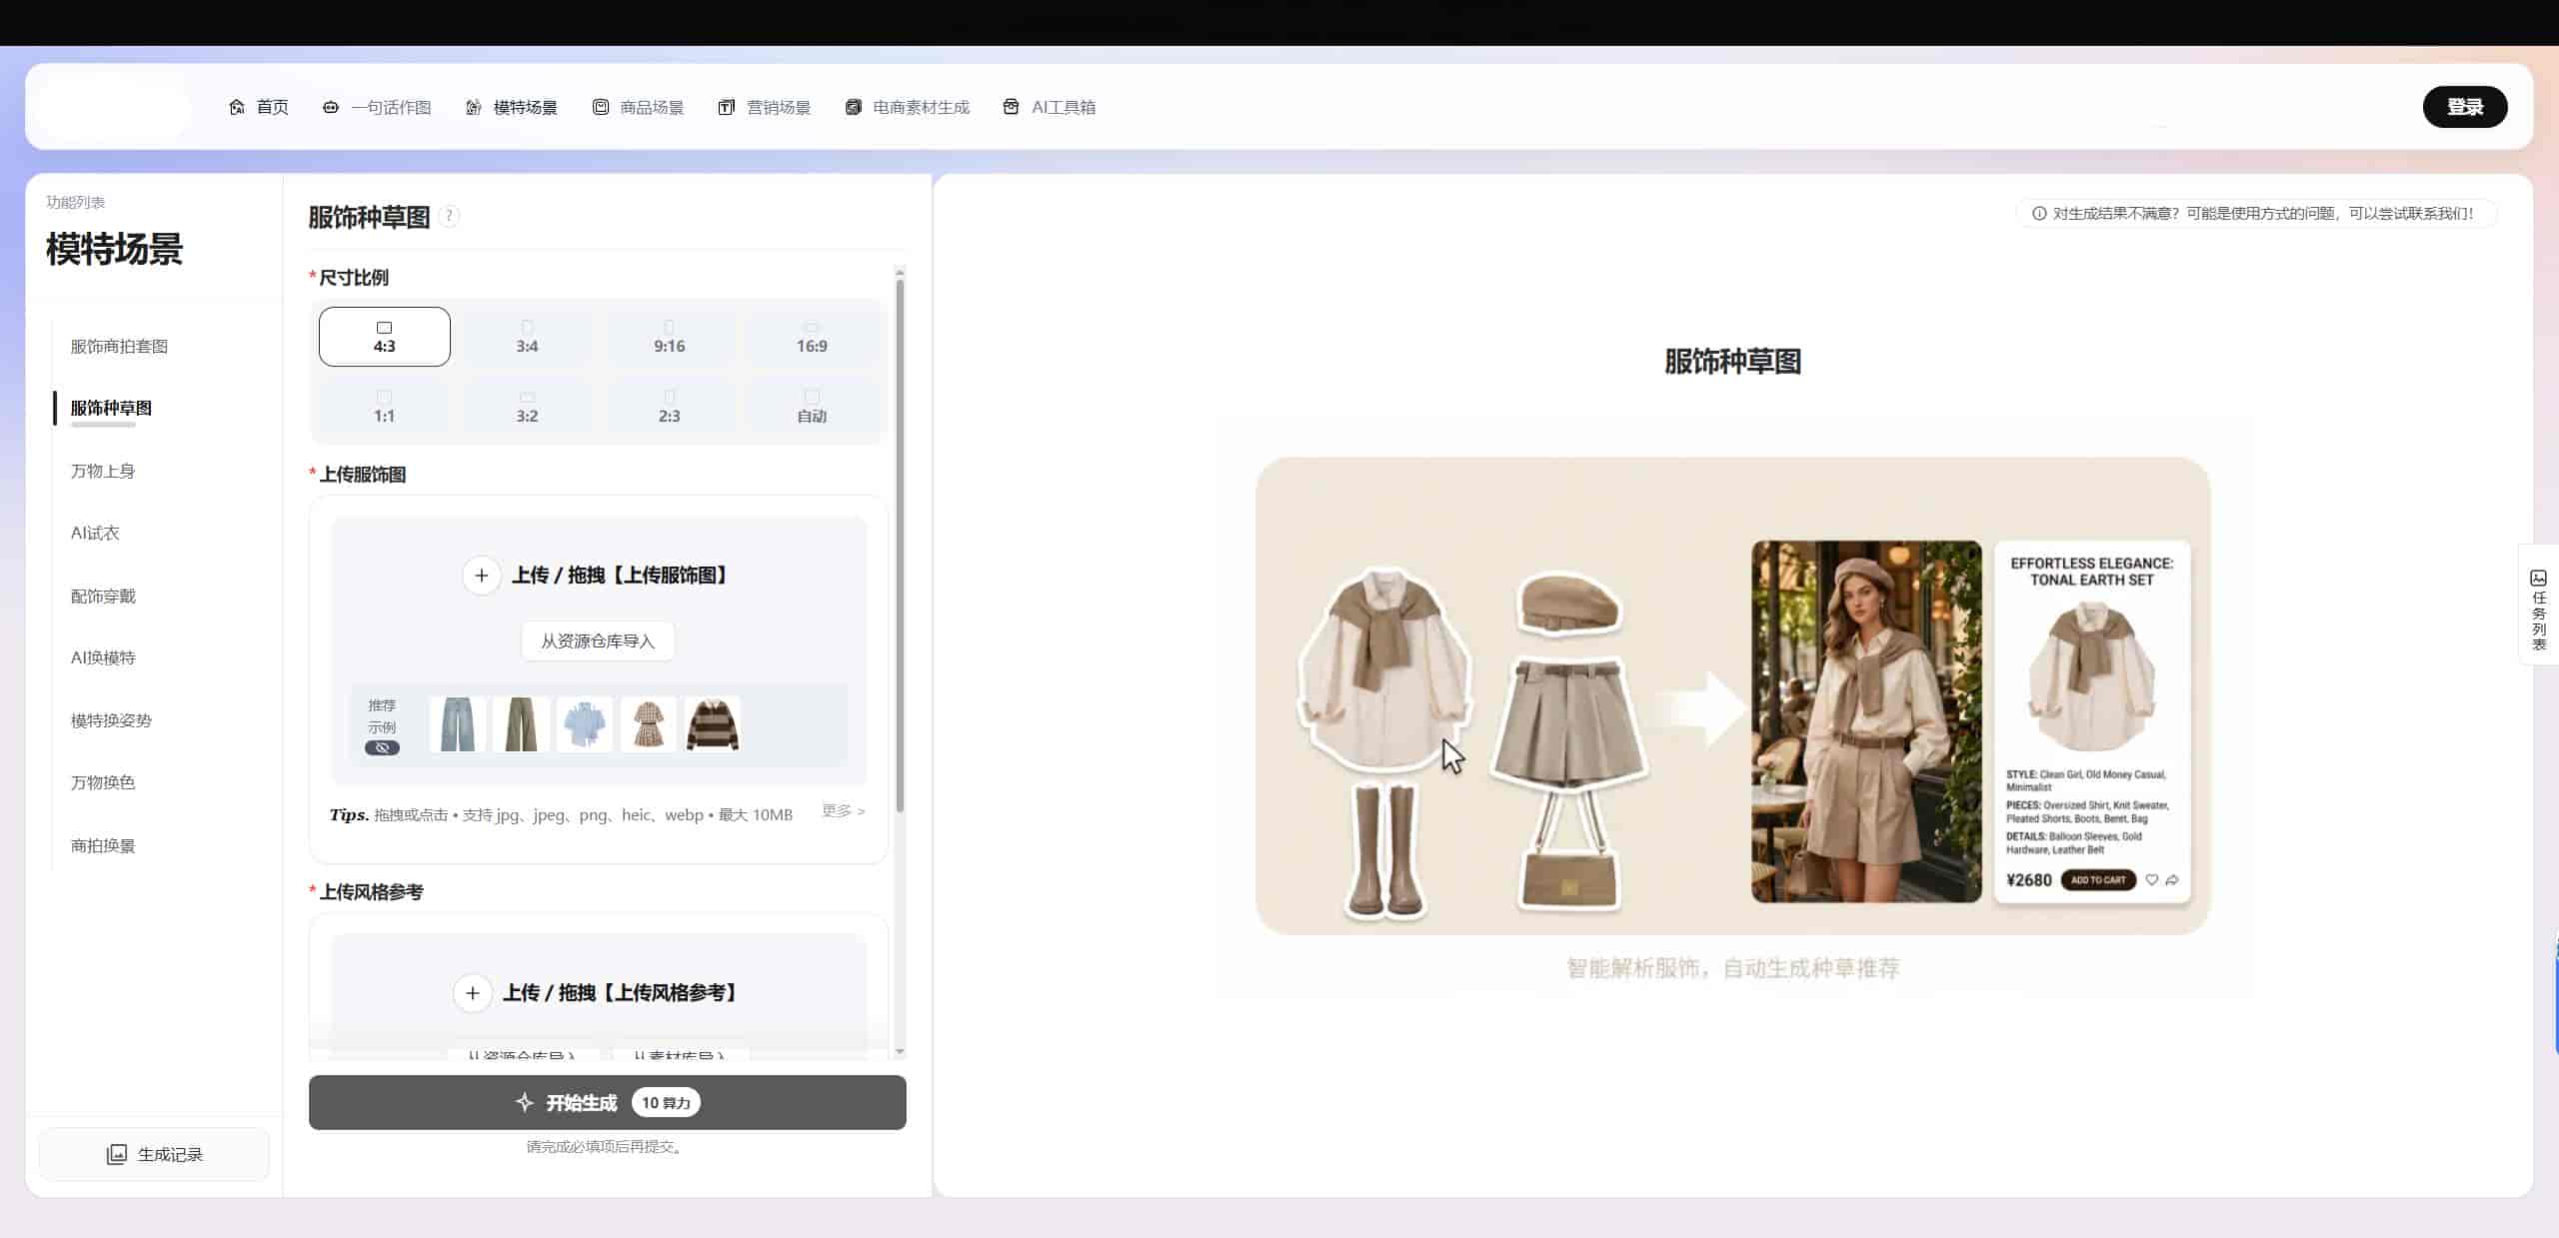Select 商拍换景 in sidebar

point(103,845)
